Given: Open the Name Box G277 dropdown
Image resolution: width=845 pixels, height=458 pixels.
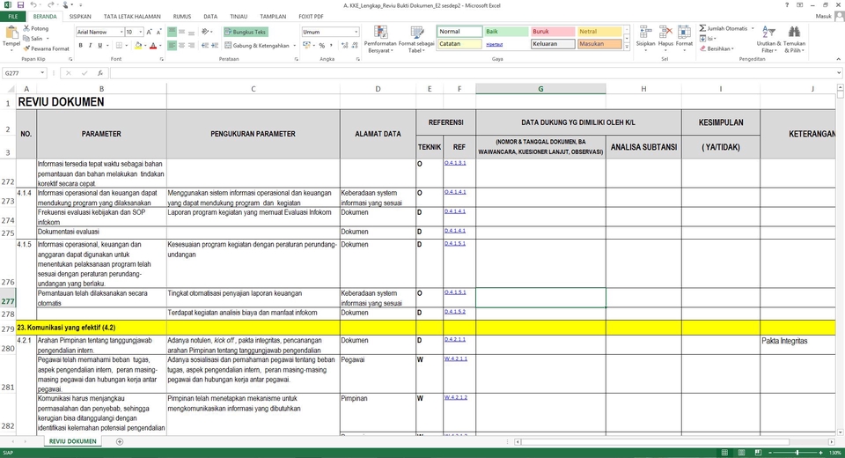Looking at the screenshot, I should tap(41, 73).
